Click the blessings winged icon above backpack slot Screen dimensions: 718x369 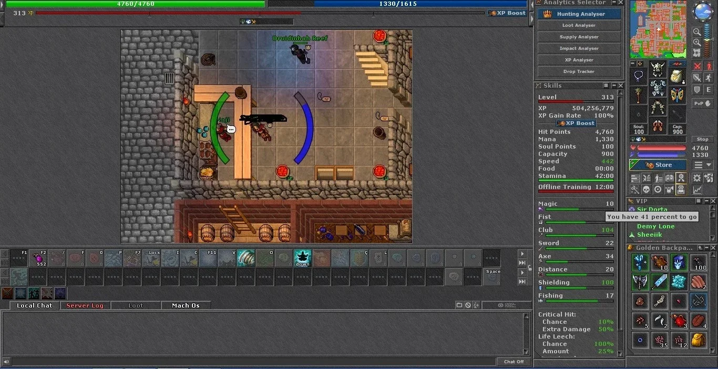677,63
